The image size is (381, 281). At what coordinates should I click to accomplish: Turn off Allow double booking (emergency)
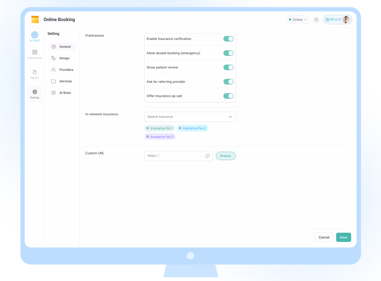[228, 53]
